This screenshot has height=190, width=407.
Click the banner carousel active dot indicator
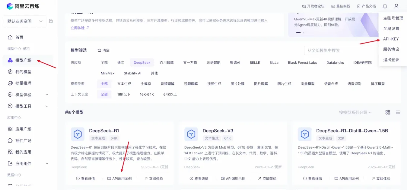click(298, 32)
